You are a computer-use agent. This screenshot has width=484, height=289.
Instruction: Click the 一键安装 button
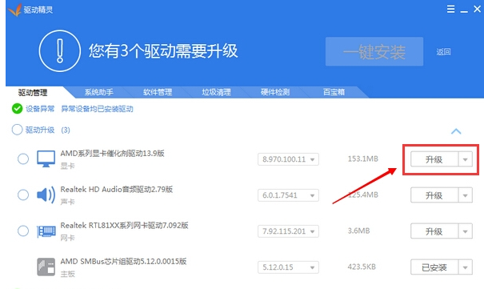coord(374,51)
